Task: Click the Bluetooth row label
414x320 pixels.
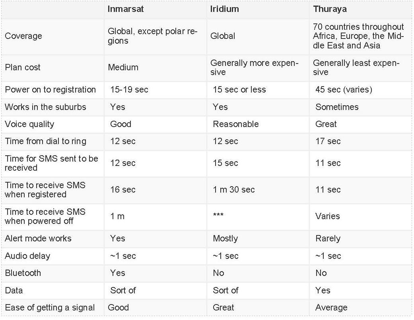Action: click(23, 273)
